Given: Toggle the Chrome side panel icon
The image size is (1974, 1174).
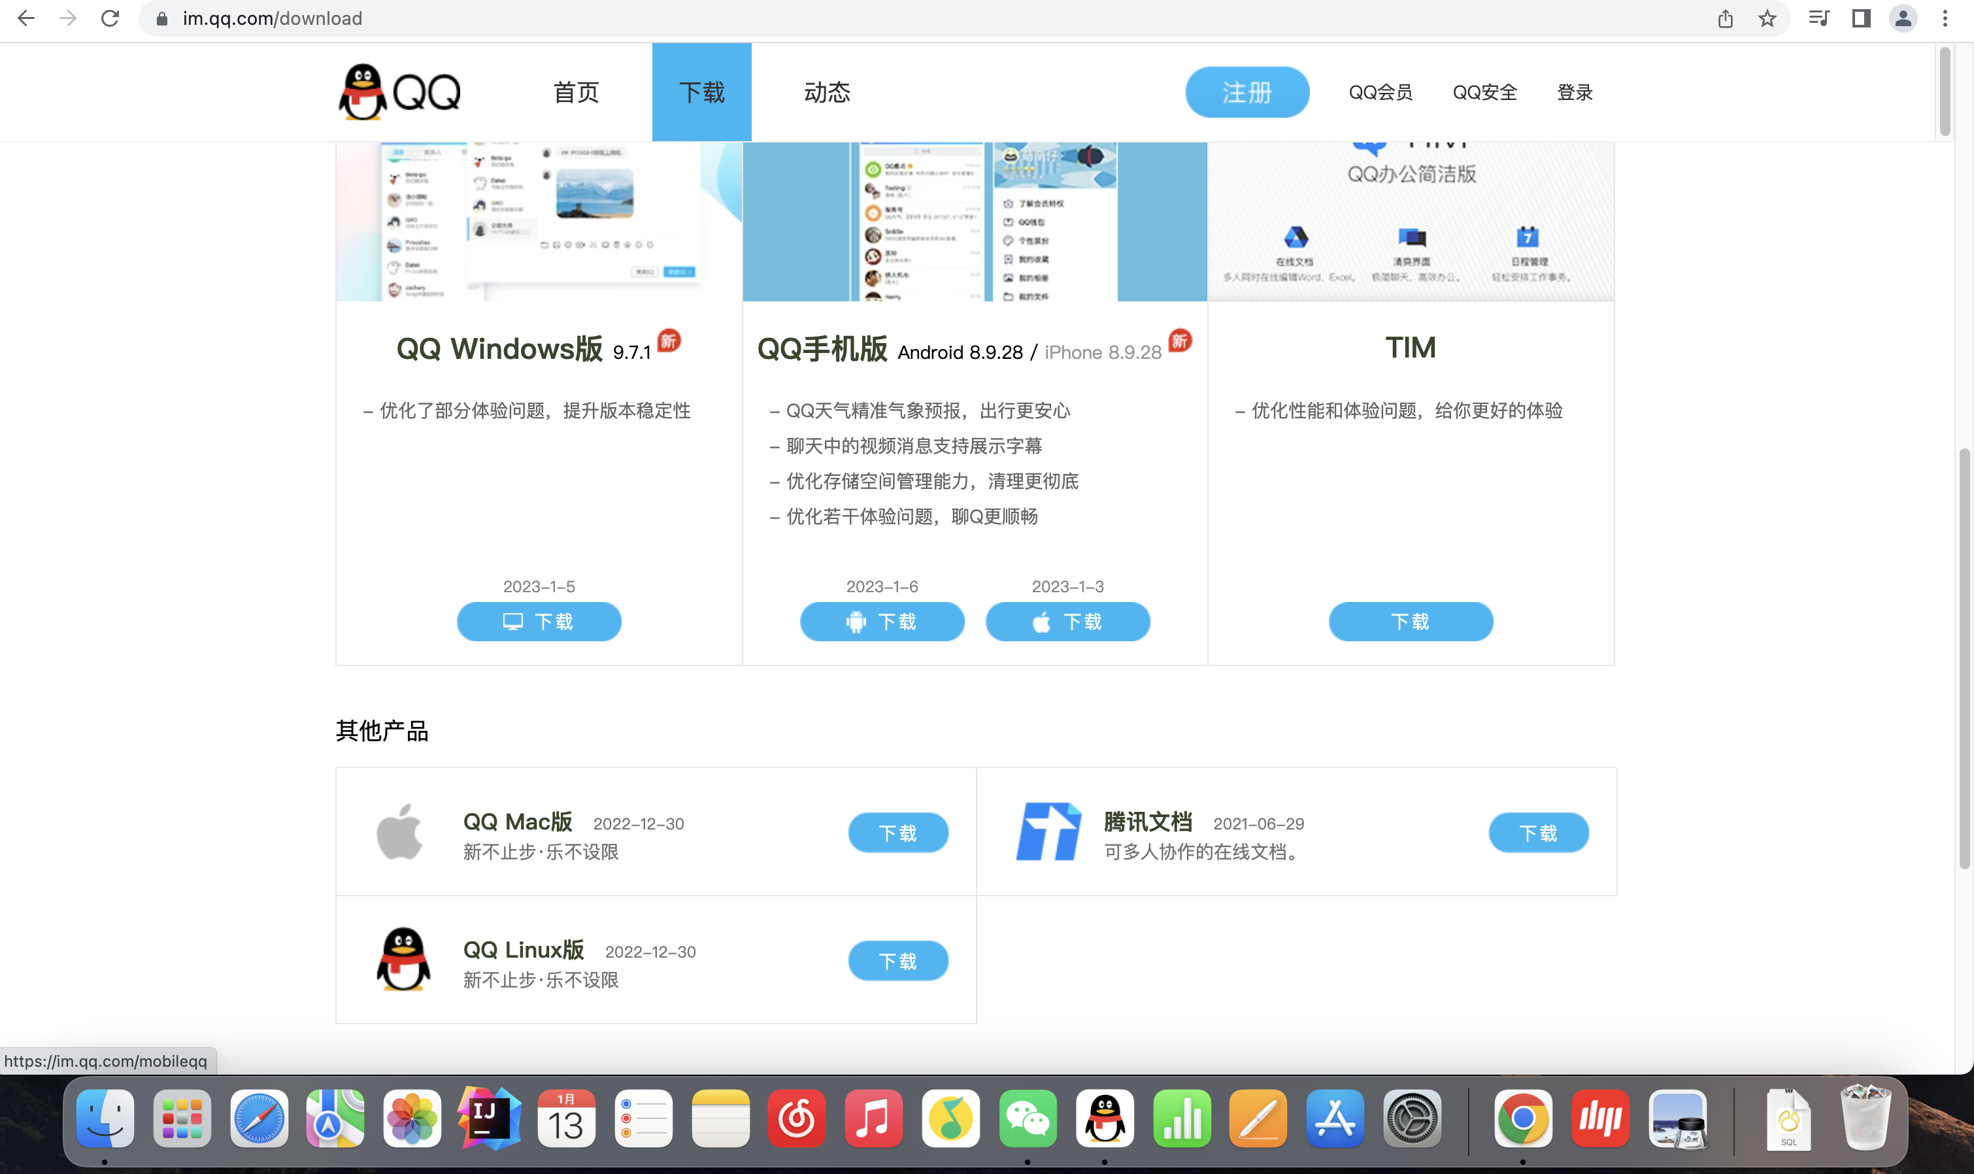Looking at the screenshot, I should (x=1861, y=18).
